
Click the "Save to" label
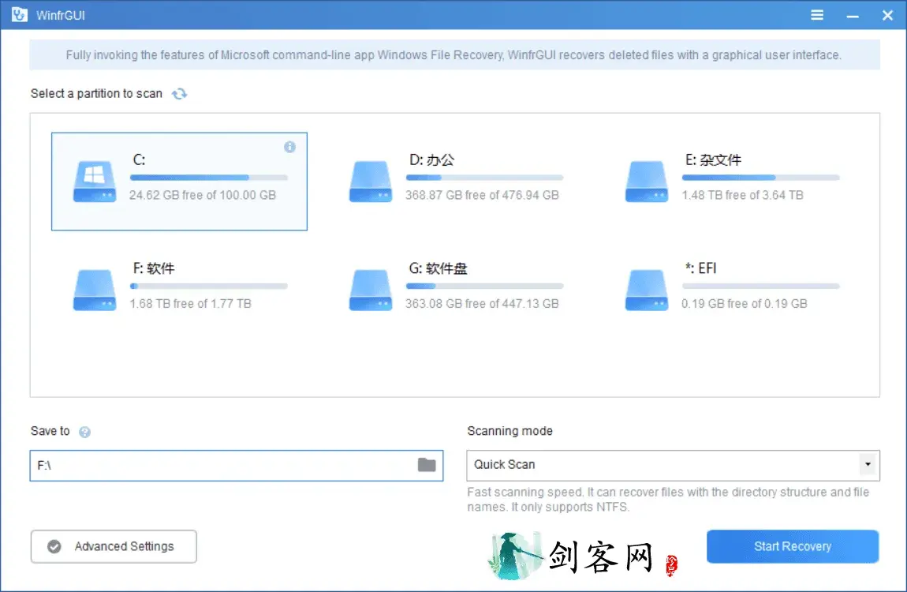pyautogui.click(x=50, y=431)
